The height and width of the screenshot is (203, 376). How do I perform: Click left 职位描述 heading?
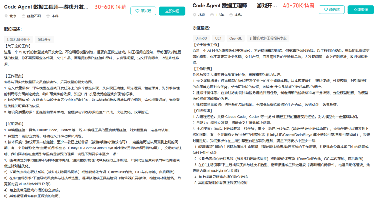pos(13,29)
